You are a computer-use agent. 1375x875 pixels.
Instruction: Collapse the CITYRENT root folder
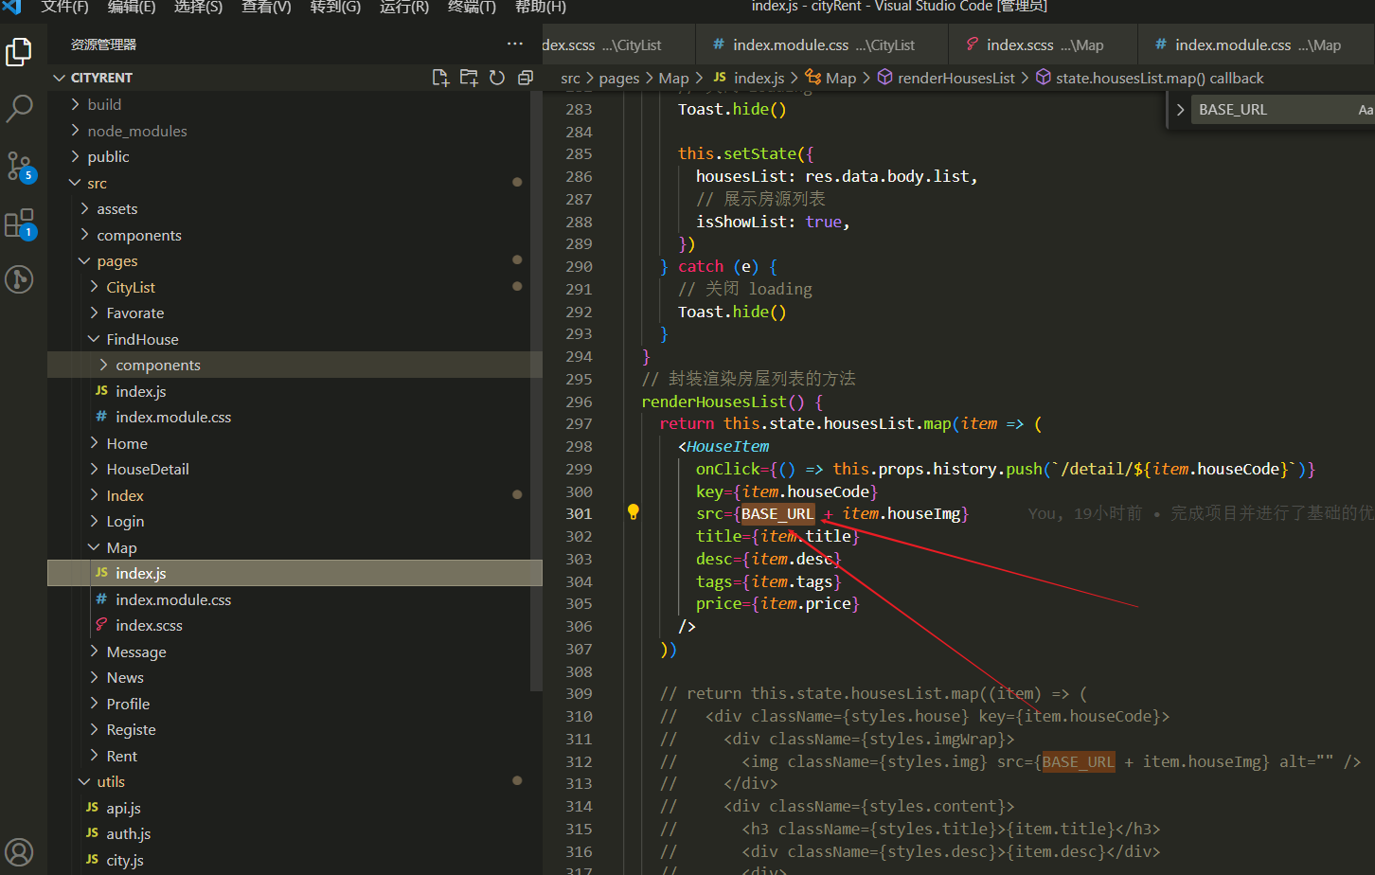click(295, 78)
